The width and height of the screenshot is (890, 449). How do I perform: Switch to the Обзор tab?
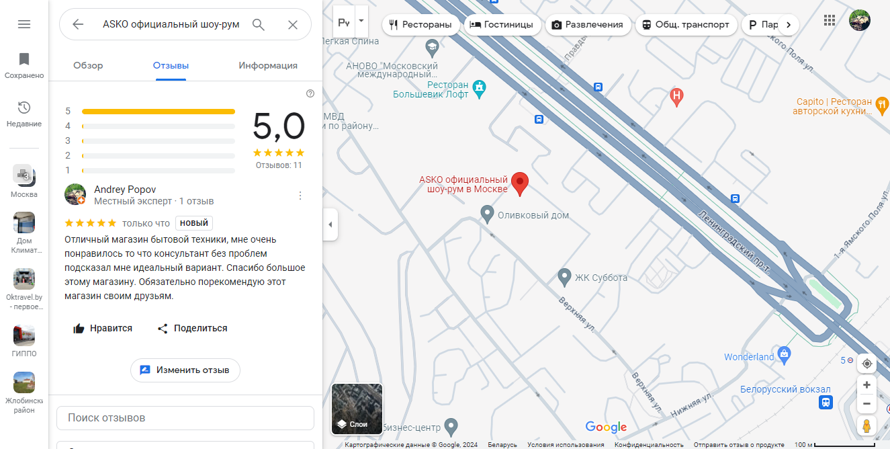(88, 65)
